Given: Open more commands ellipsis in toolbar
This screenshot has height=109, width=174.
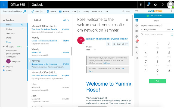Looking at the screenshot, I should tap(107, 11).
